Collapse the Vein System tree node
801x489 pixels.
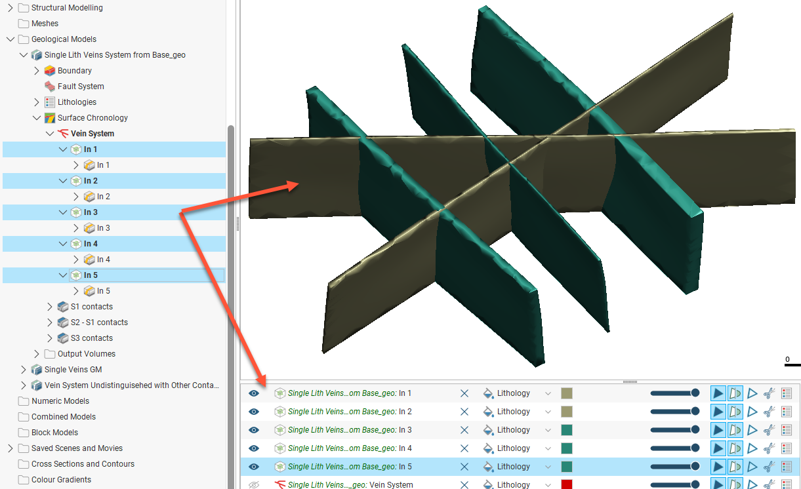coord(51,134)
